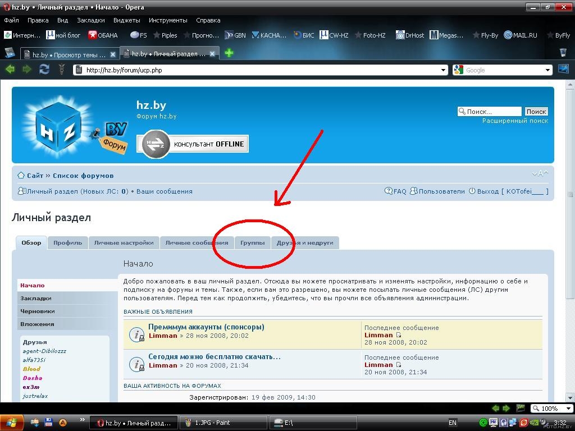Open the КАСНА bookmark
Image resolution: width=575 pixels, height=431 pixels.
[269, 35]
